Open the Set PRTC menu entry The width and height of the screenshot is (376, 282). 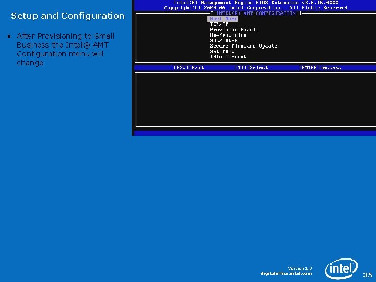(222, 51)
